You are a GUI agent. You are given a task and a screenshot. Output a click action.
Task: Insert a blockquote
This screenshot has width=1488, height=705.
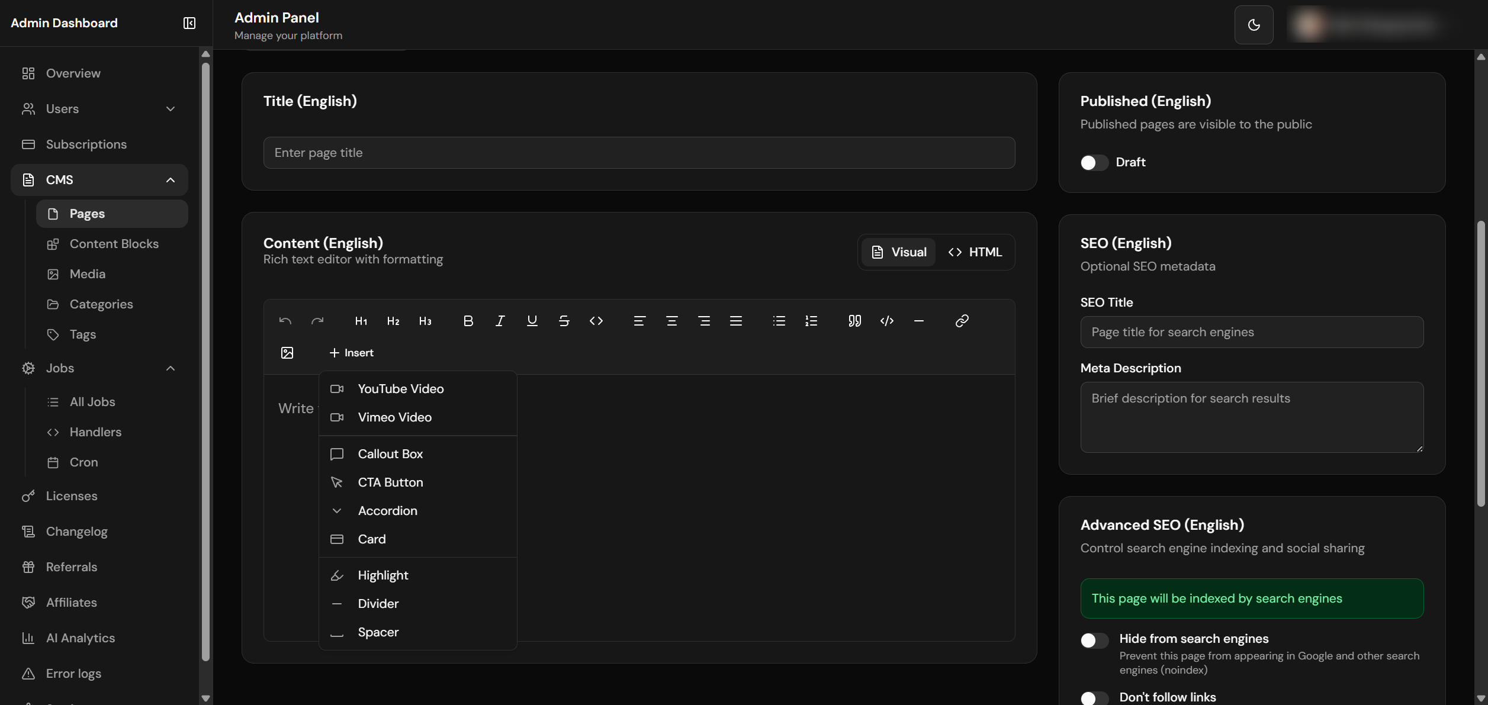click(x=854, y=321)
